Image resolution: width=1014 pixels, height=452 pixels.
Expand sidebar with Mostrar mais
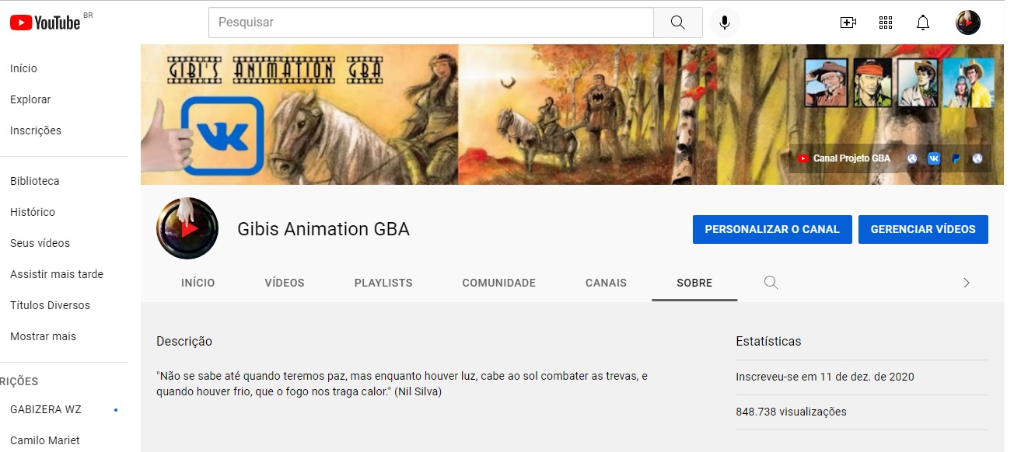(x=44, y=336)
